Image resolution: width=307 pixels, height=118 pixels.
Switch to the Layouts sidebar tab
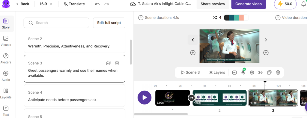point(6,93)
